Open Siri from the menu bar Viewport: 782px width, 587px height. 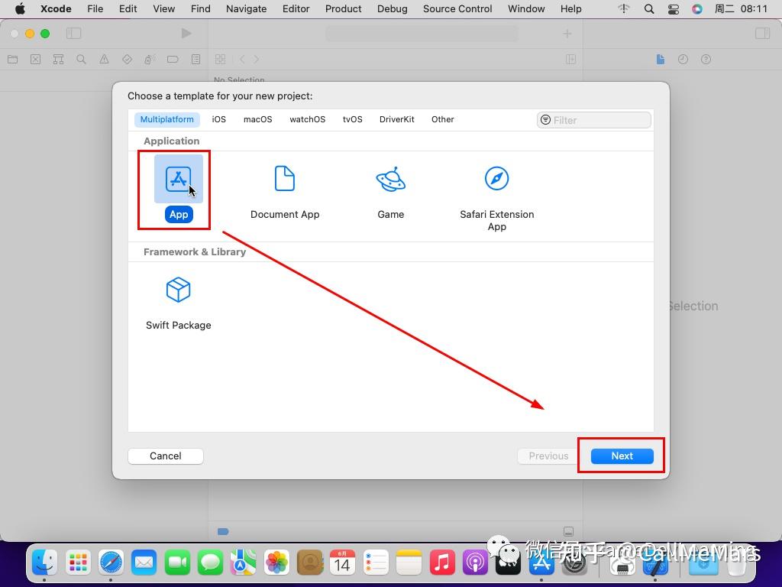click(697, 9)
